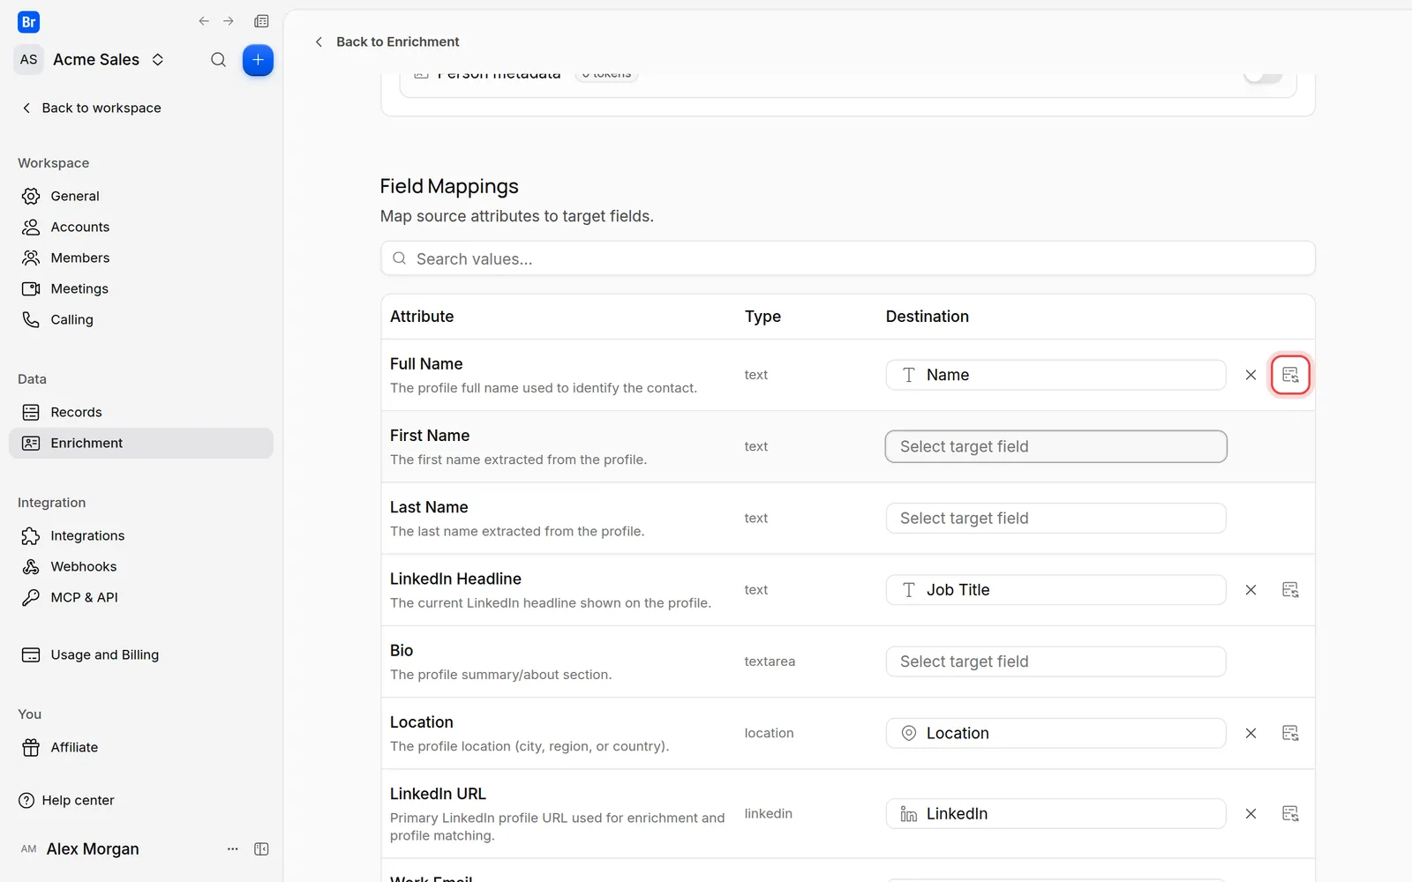Open Calling settings
1412x882 pixels.
point(141,319)
